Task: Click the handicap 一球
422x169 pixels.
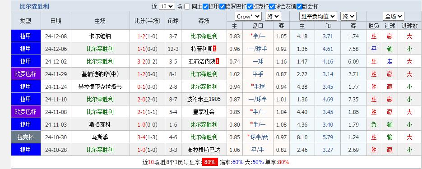Action: (258, 62)
